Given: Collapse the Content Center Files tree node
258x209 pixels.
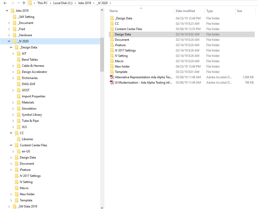Looking at the screenshot, I should click(11, 145).
